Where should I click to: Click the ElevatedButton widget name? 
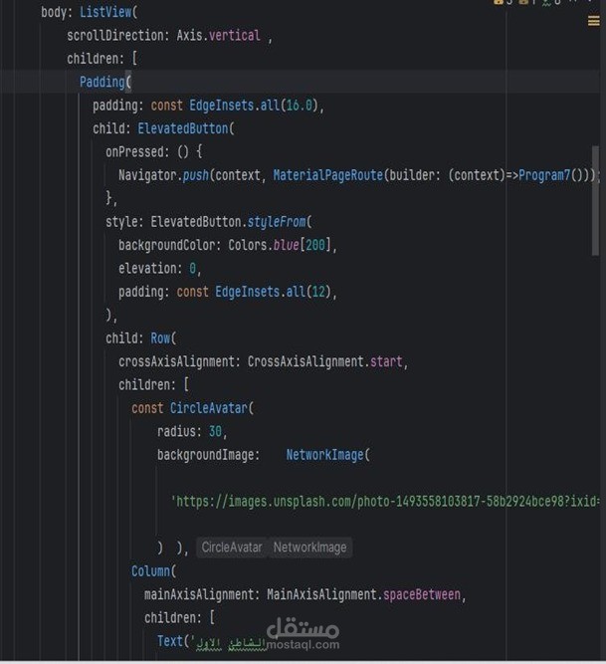click(183, 128)
